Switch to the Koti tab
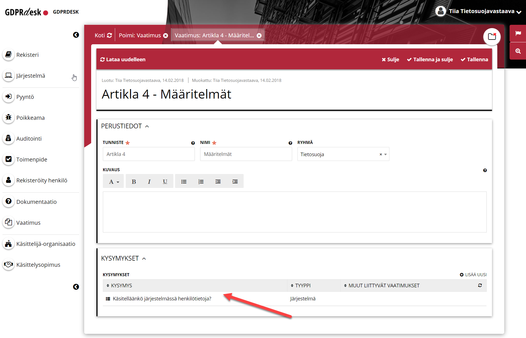The height and width of the screenshot is (338, 526). [100, 35]
